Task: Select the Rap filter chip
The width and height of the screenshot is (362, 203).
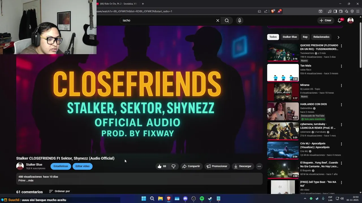Action: 305,37
